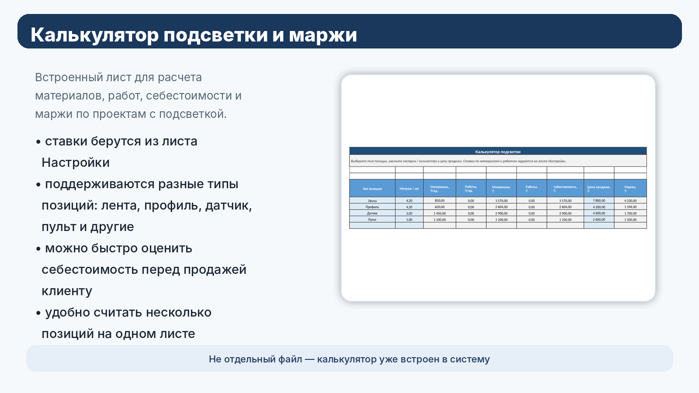Click the footer banner "Не отдельный файл"
This screenshot has width=699, height=393.
coord(349,359)
